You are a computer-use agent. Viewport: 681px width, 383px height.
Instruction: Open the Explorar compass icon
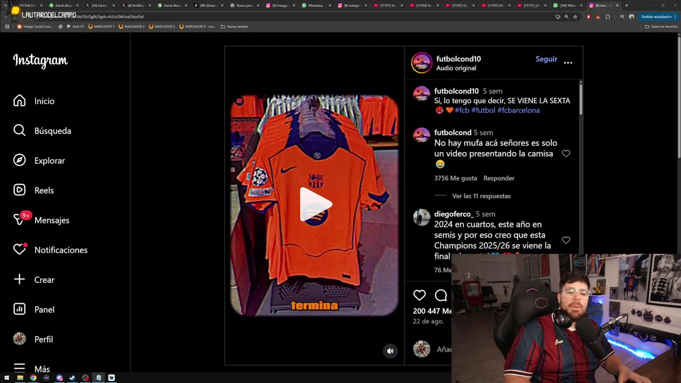20,160
